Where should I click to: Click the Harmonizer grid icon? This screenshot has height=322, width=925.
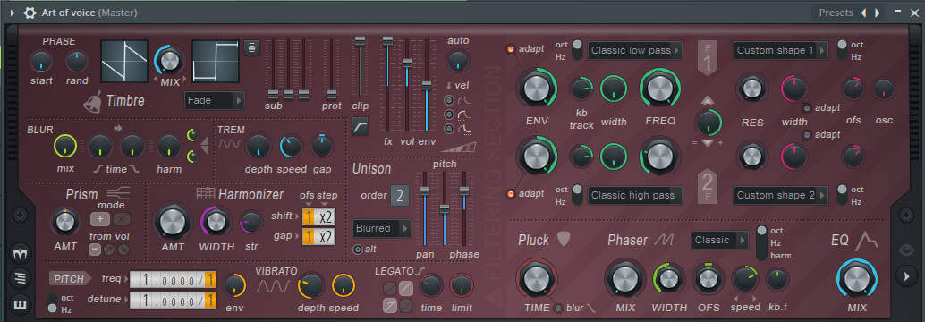click(x=205, y=193)
